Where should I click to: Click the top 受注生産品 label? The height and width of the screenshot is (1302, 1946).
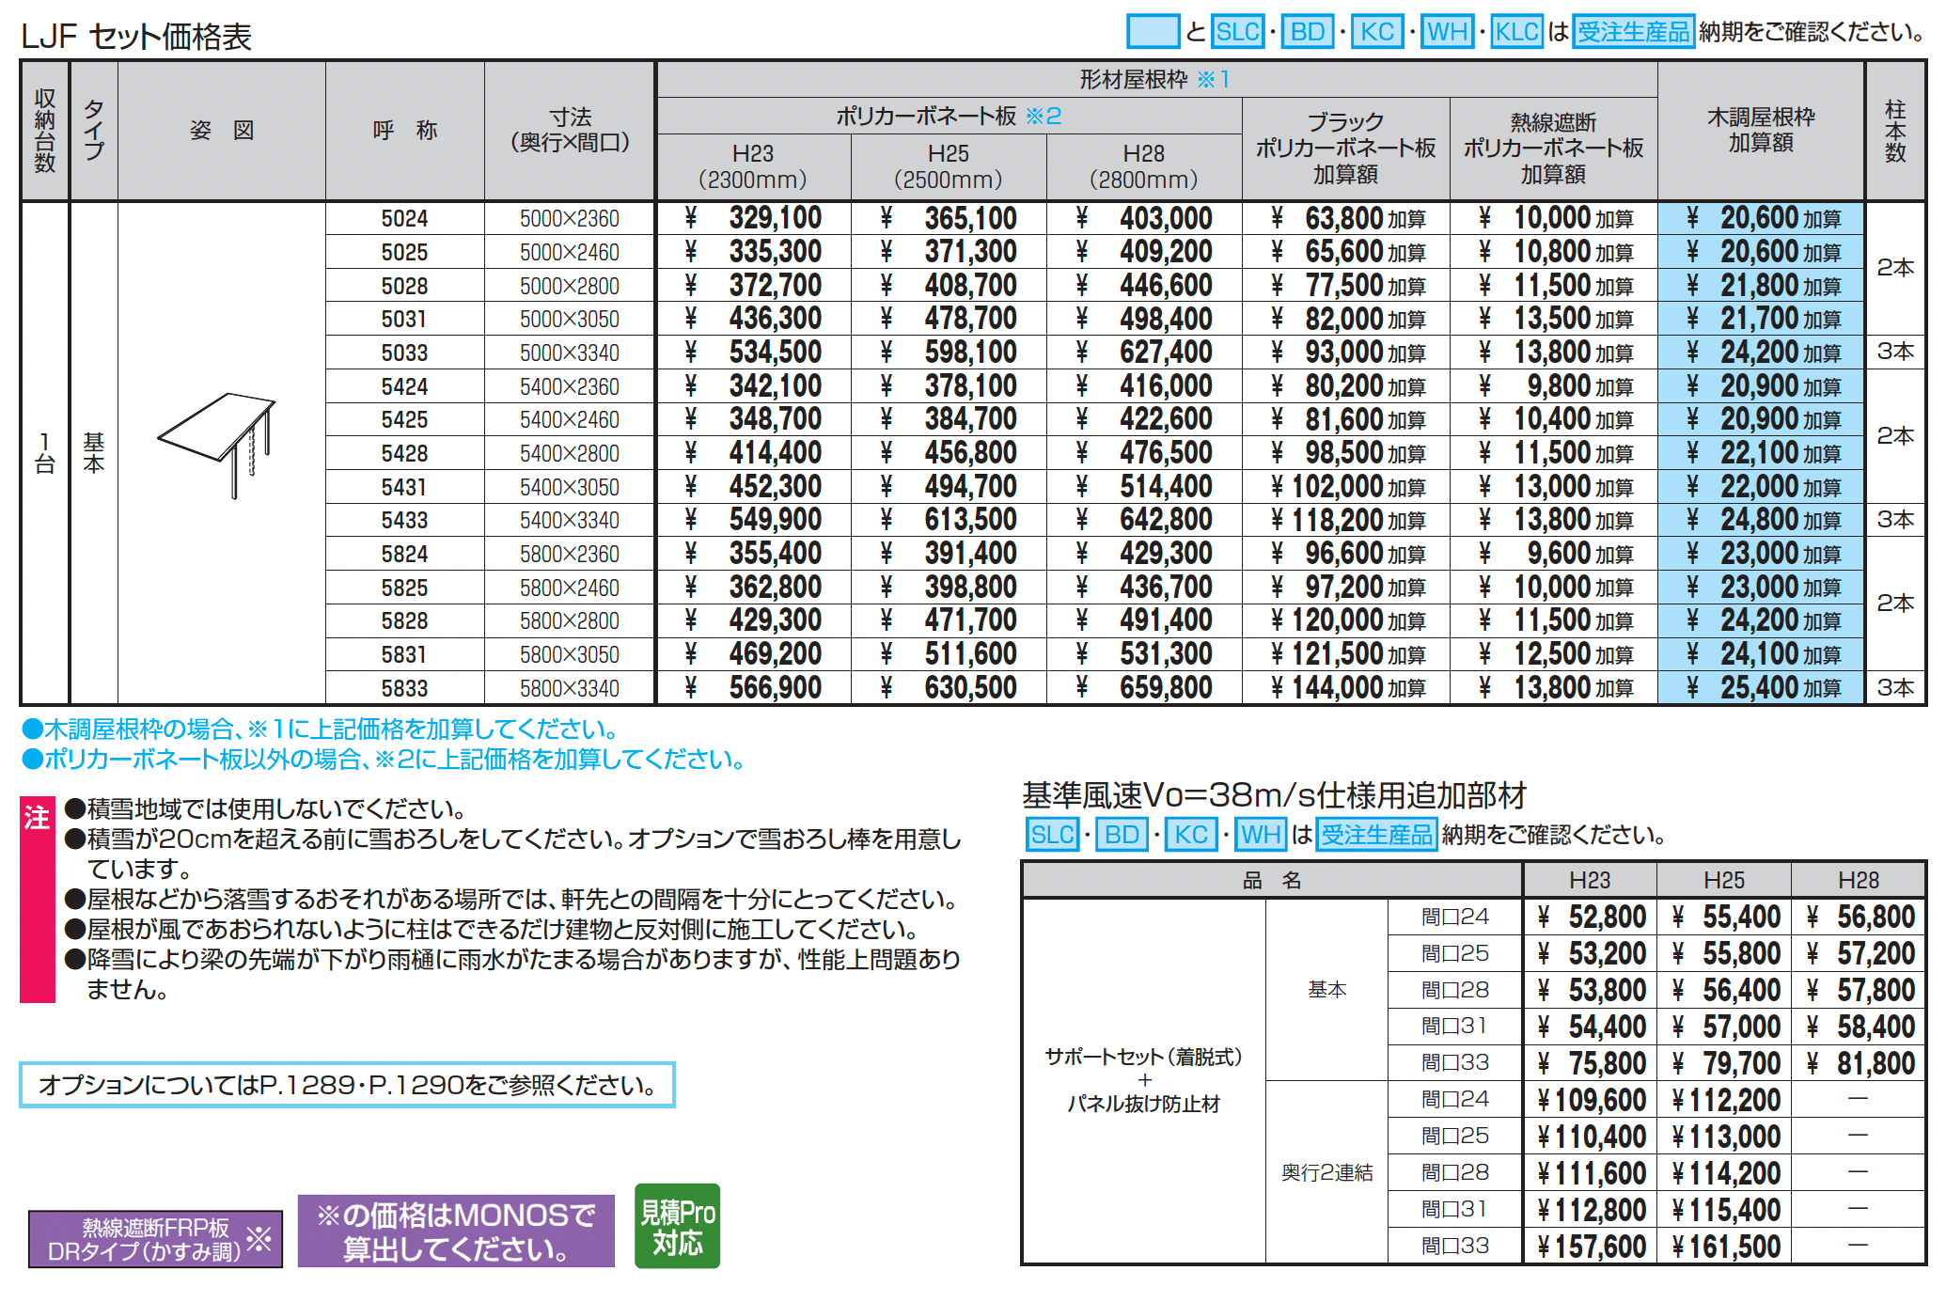(1633, 32)
